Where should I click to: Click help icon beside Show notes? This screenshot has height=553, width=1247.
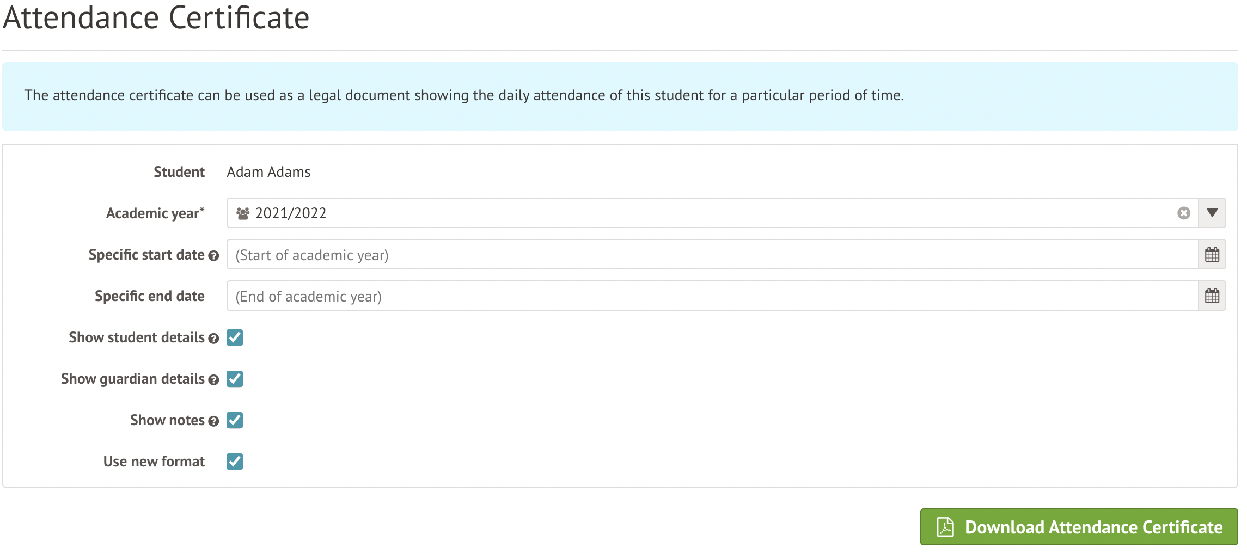(x=213, y=421)
